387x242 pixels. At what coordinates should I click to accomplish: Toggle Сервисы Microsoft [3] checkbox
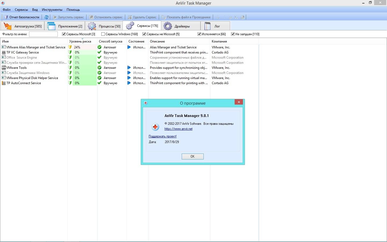point(64,34)
